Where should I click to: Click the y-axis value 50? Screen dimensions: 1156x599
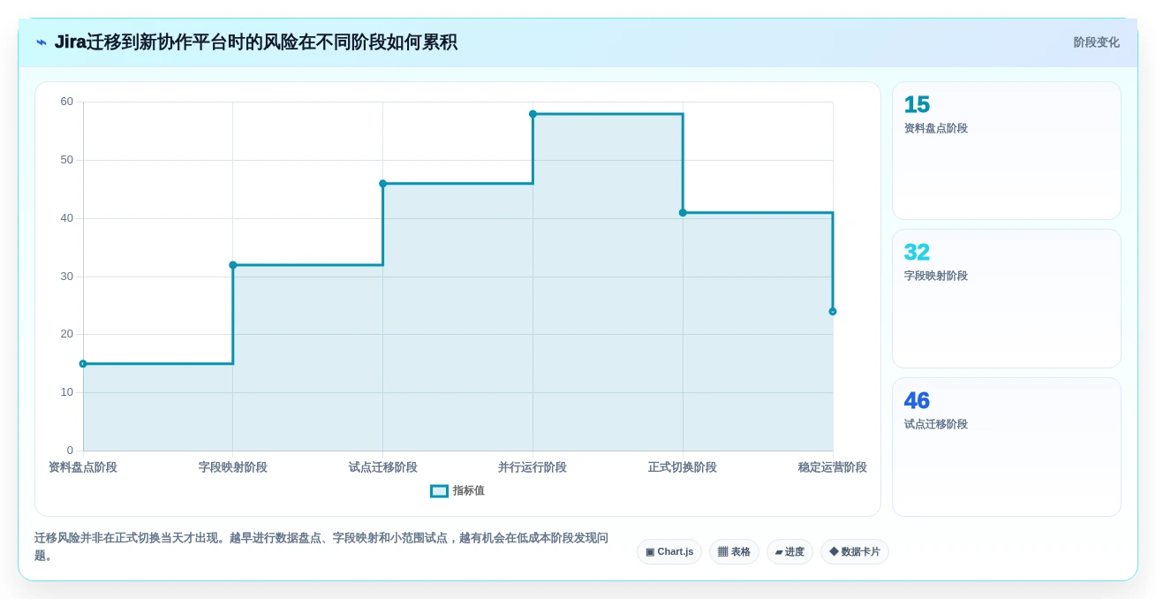pyautogui.click(x=67, y=160)
